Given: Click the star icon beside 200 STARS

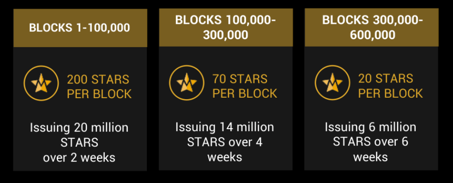Looking at the screenshot, I should [41, 83].
